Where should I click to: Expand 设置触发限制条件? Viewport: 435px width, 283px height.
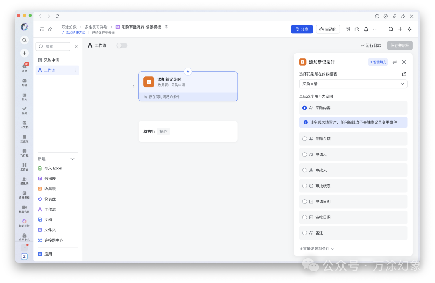pyautogui.click(x=317, y=248)
